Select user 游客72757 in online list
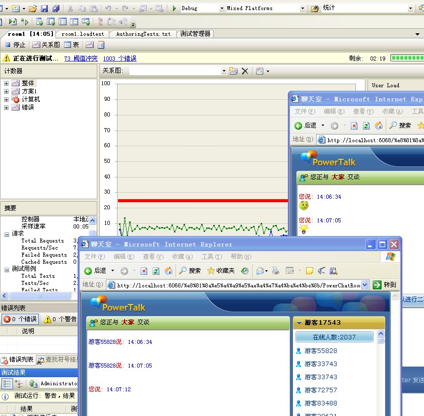Viewport: 424px width, 416px height. 321,390
